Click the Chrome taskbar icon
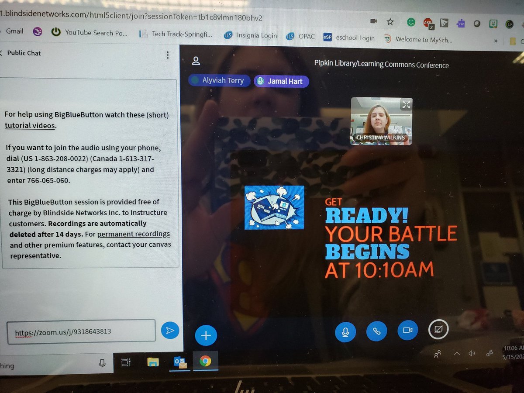The width and height of the screenshot is (524, 393). point(205,361)
